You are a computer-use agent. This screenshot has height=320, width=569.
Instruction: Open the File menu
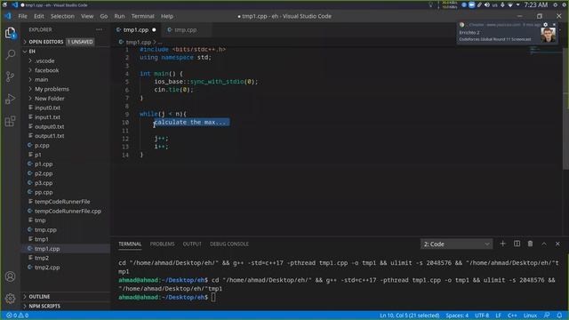22,16
